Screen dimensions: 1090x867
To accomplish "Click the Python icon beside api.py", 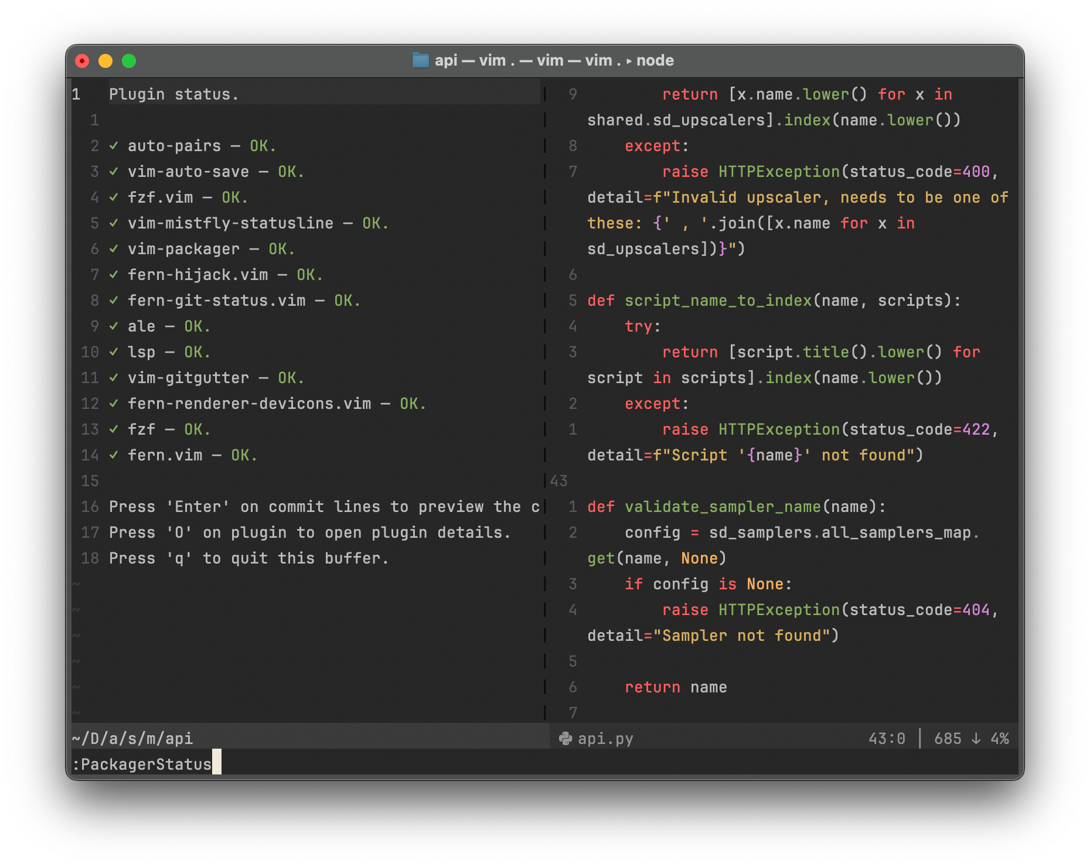I will 566,739.
